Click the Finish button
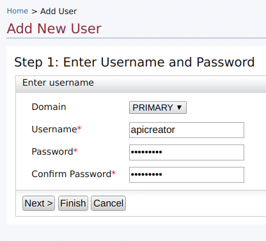Viewport: 266px width, 241px height. point(73,203)
